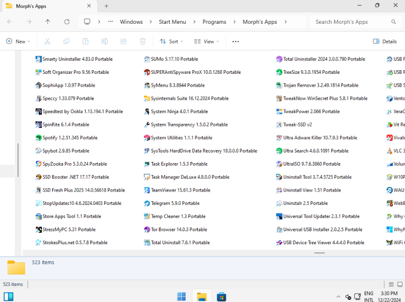Click the Search Morph's Apps field
This screenshot has width=405, height=302.
coord(355,22)
